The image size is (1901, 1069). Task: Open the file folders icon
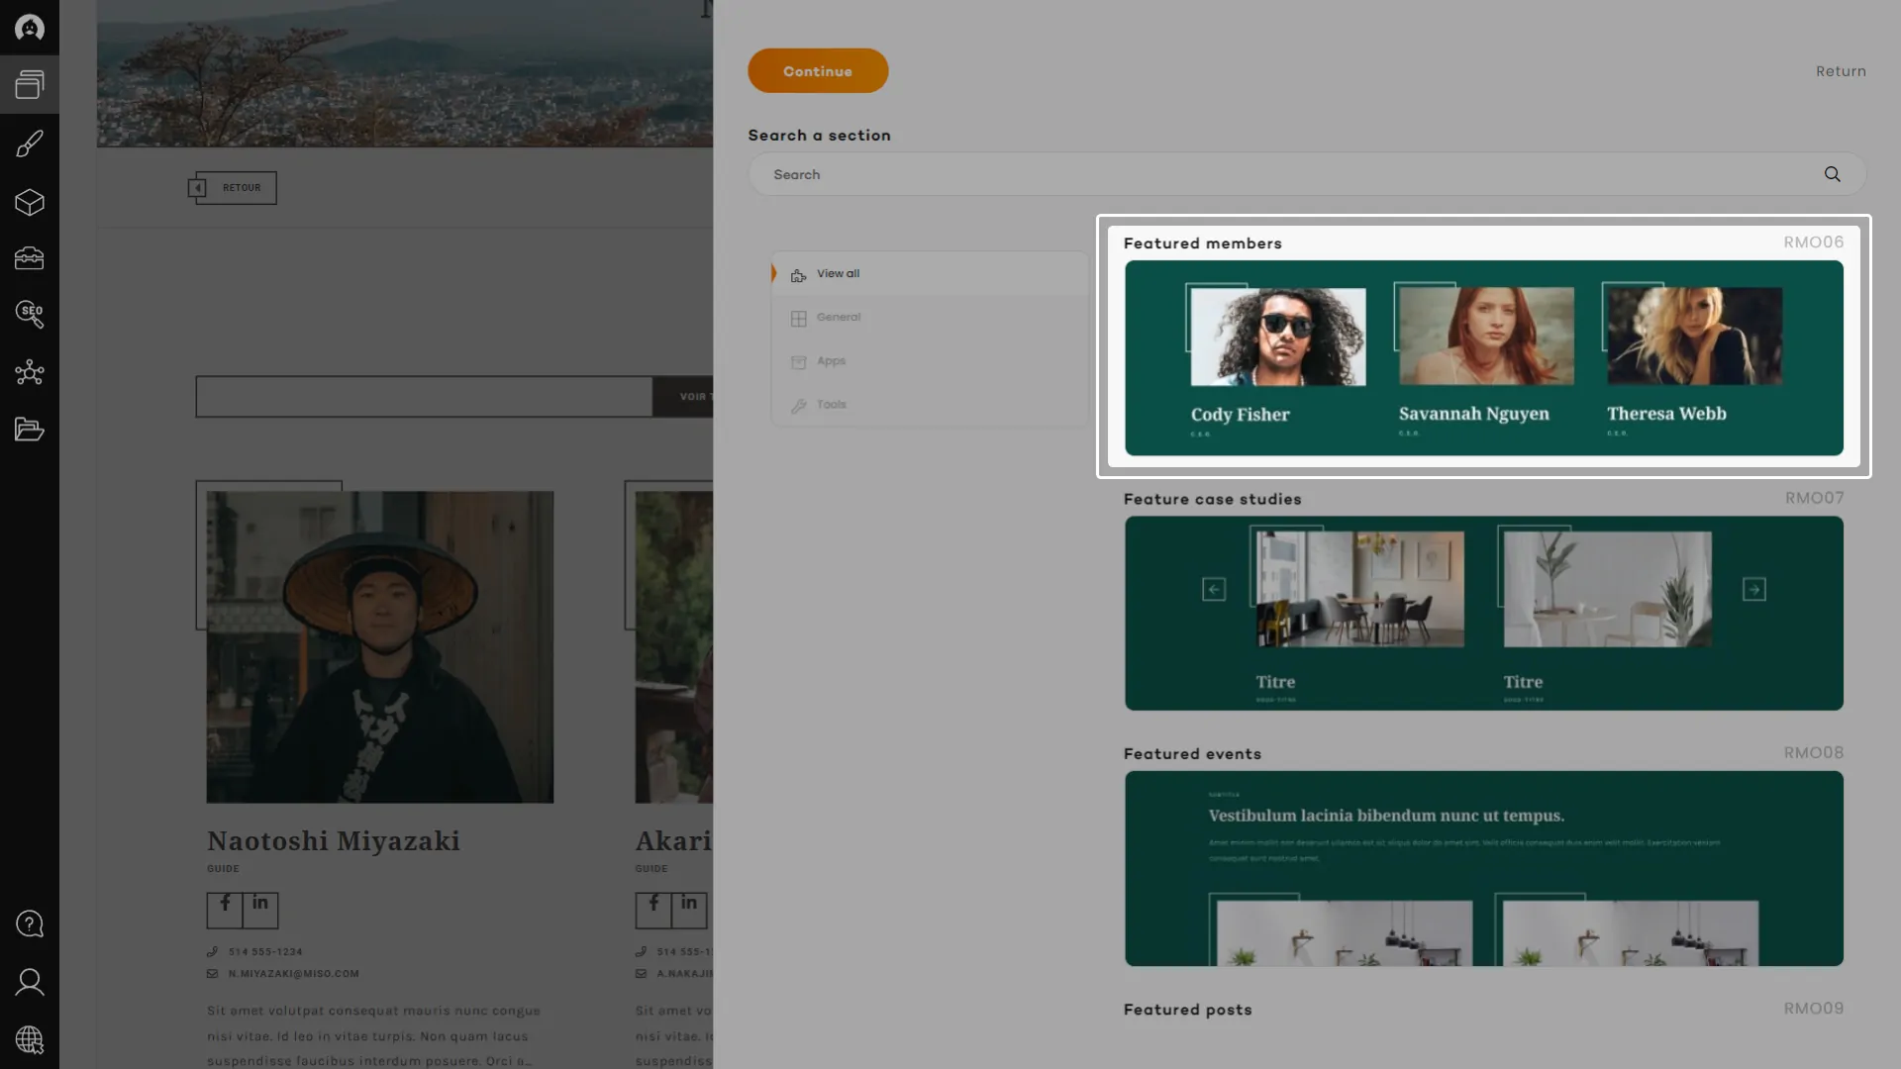pos(30,430)
